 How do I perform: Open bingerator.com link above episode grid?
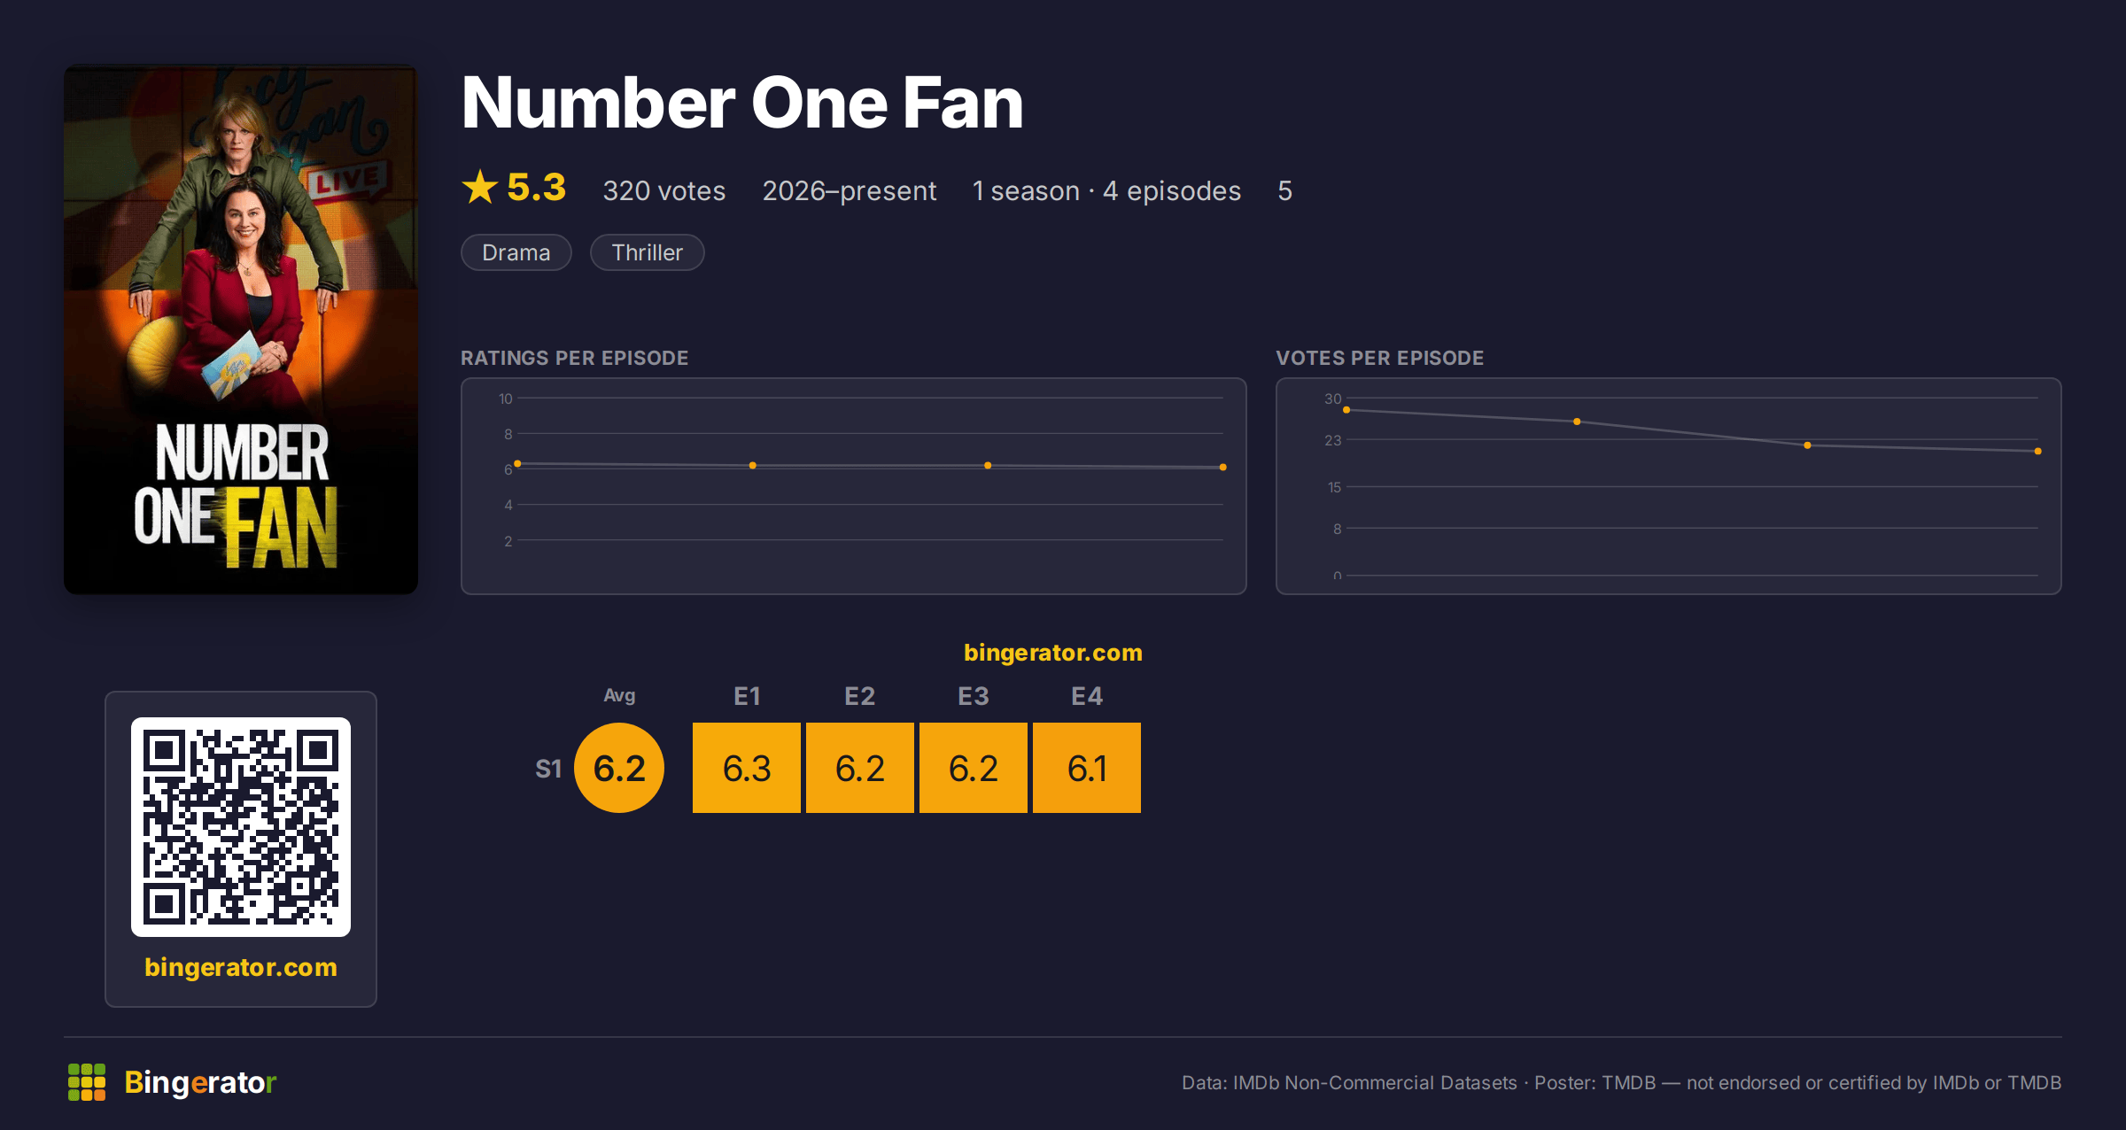[x=1053, y=653]
